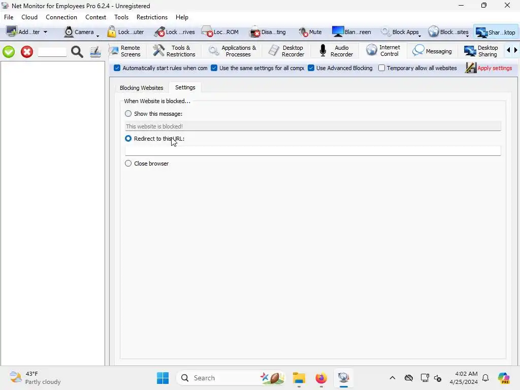Click the Copilot Preview taskbar icon
520x390 pixels.
coord(504,378)
